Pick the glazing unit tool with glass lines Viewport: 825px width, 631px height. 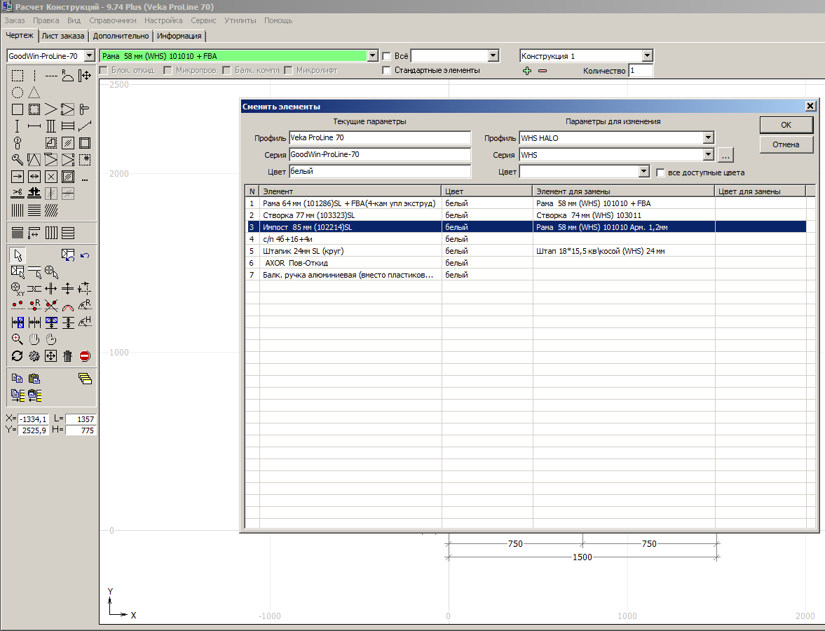68,143
